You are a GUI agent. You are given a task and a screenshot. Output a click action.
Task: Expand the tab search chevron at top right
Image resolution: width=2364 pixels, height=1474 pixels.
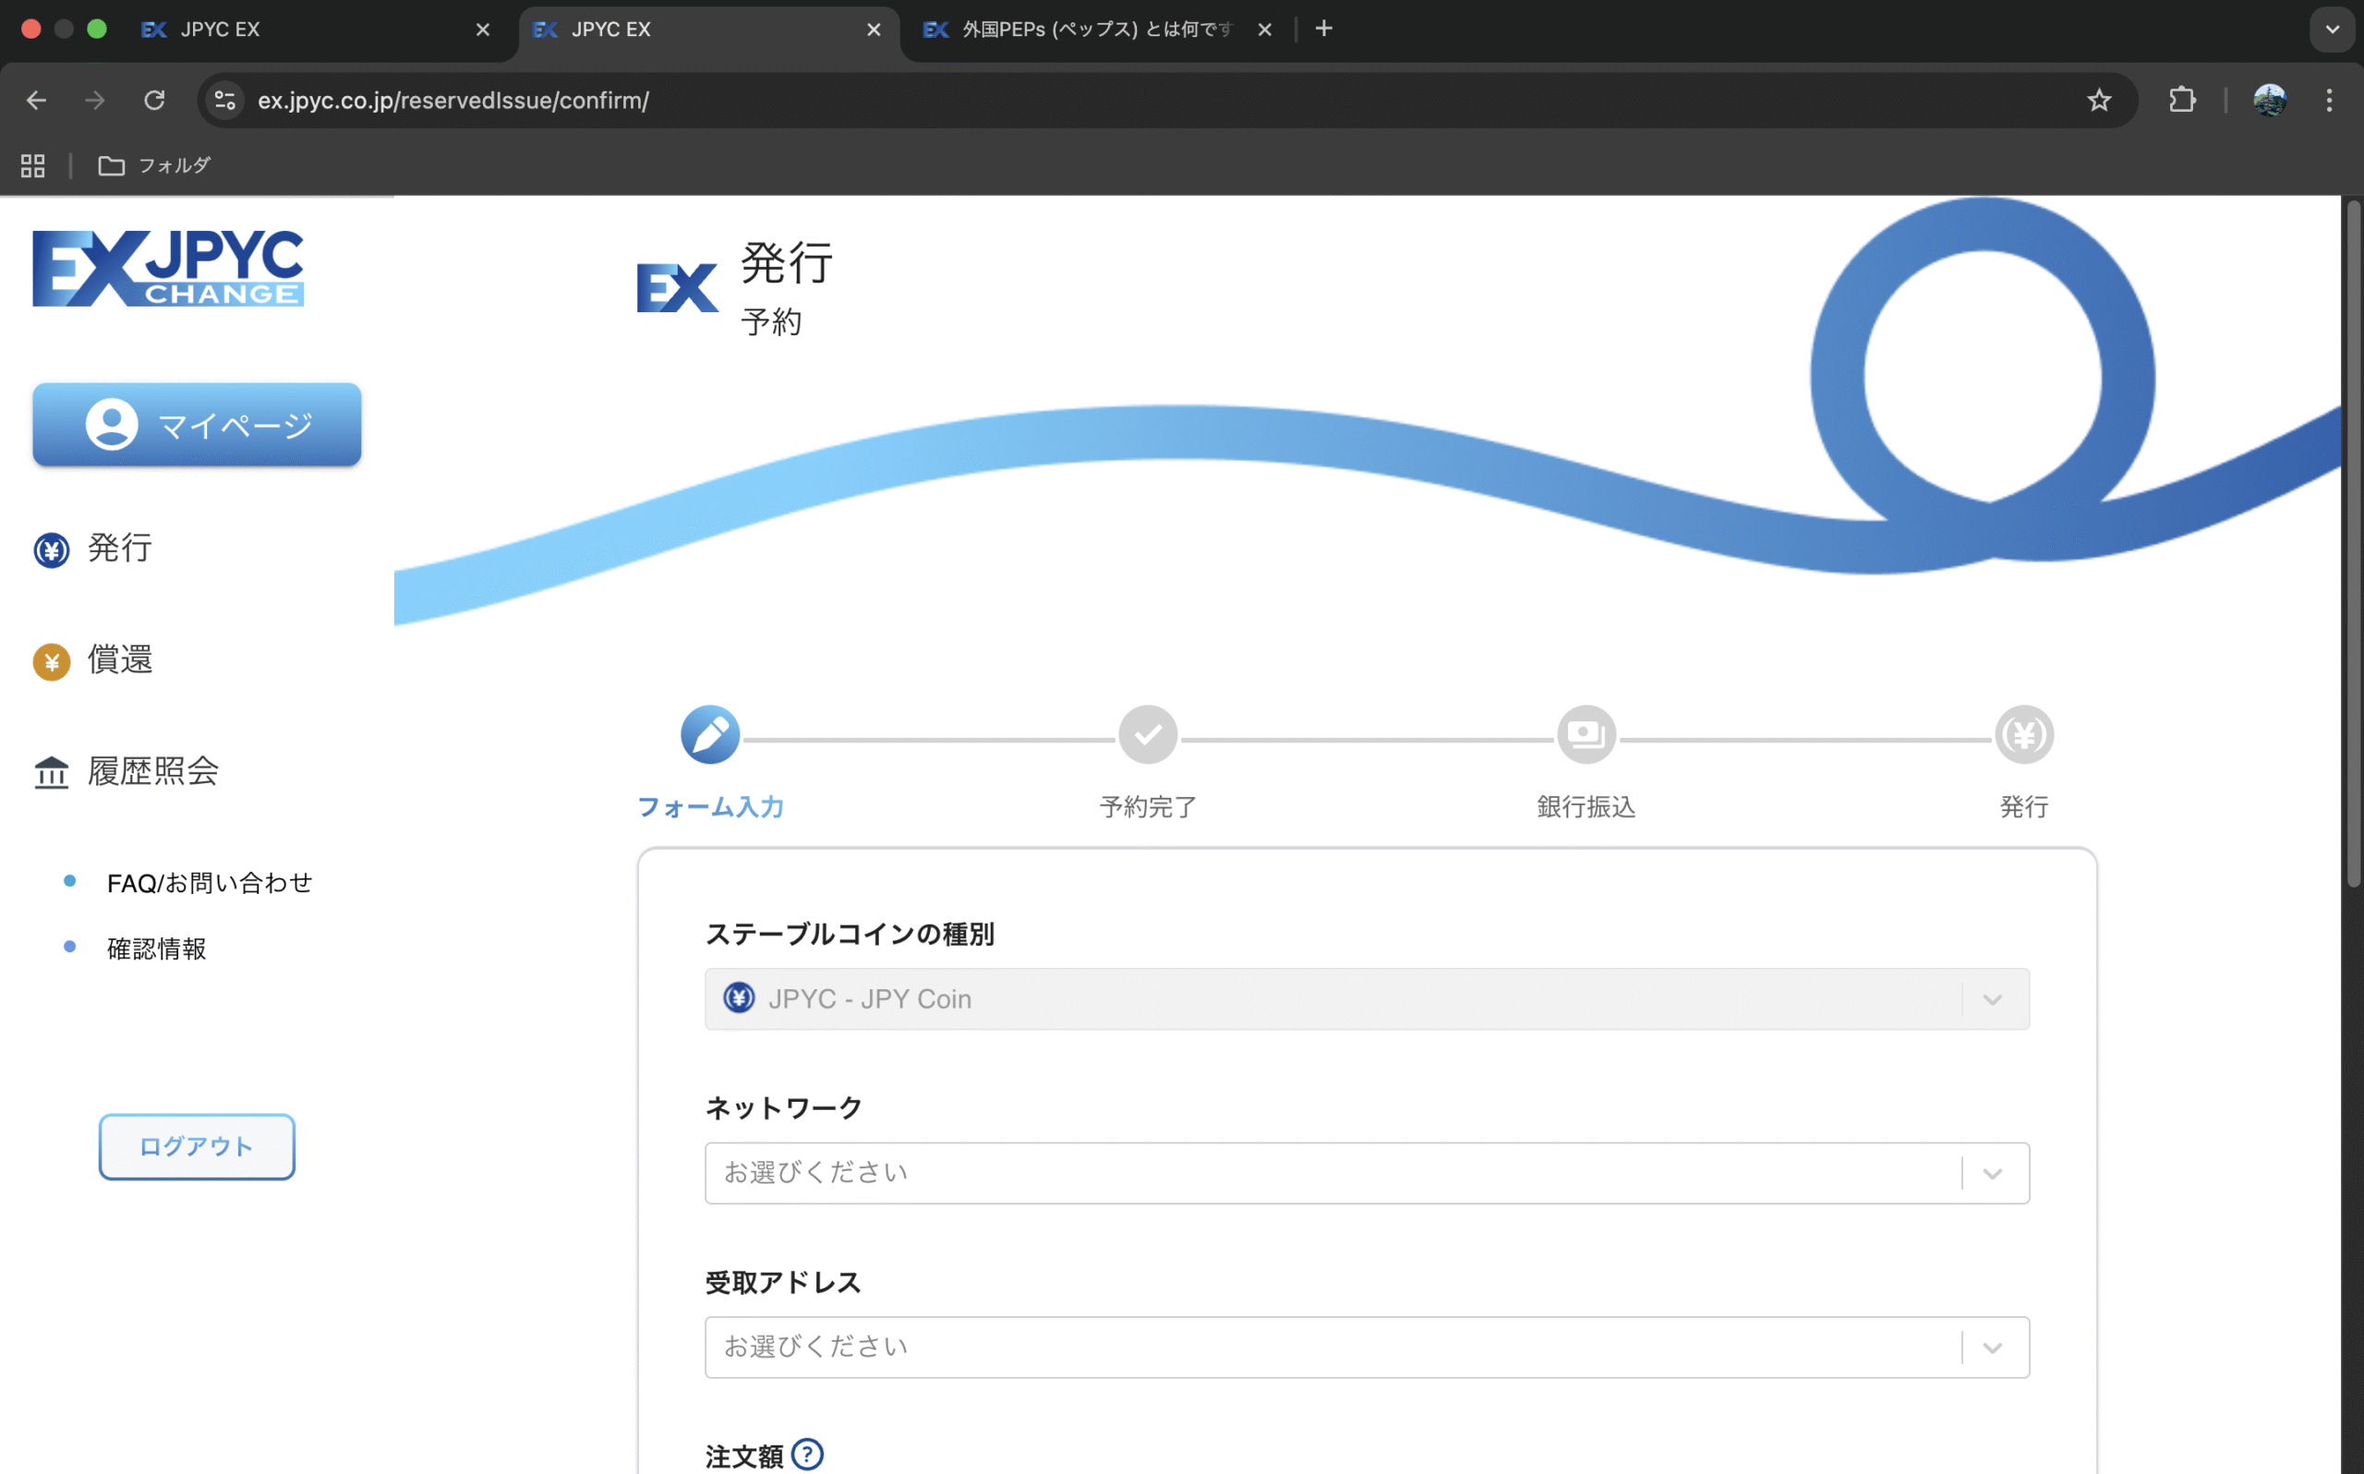click(x=2332, y=30)
